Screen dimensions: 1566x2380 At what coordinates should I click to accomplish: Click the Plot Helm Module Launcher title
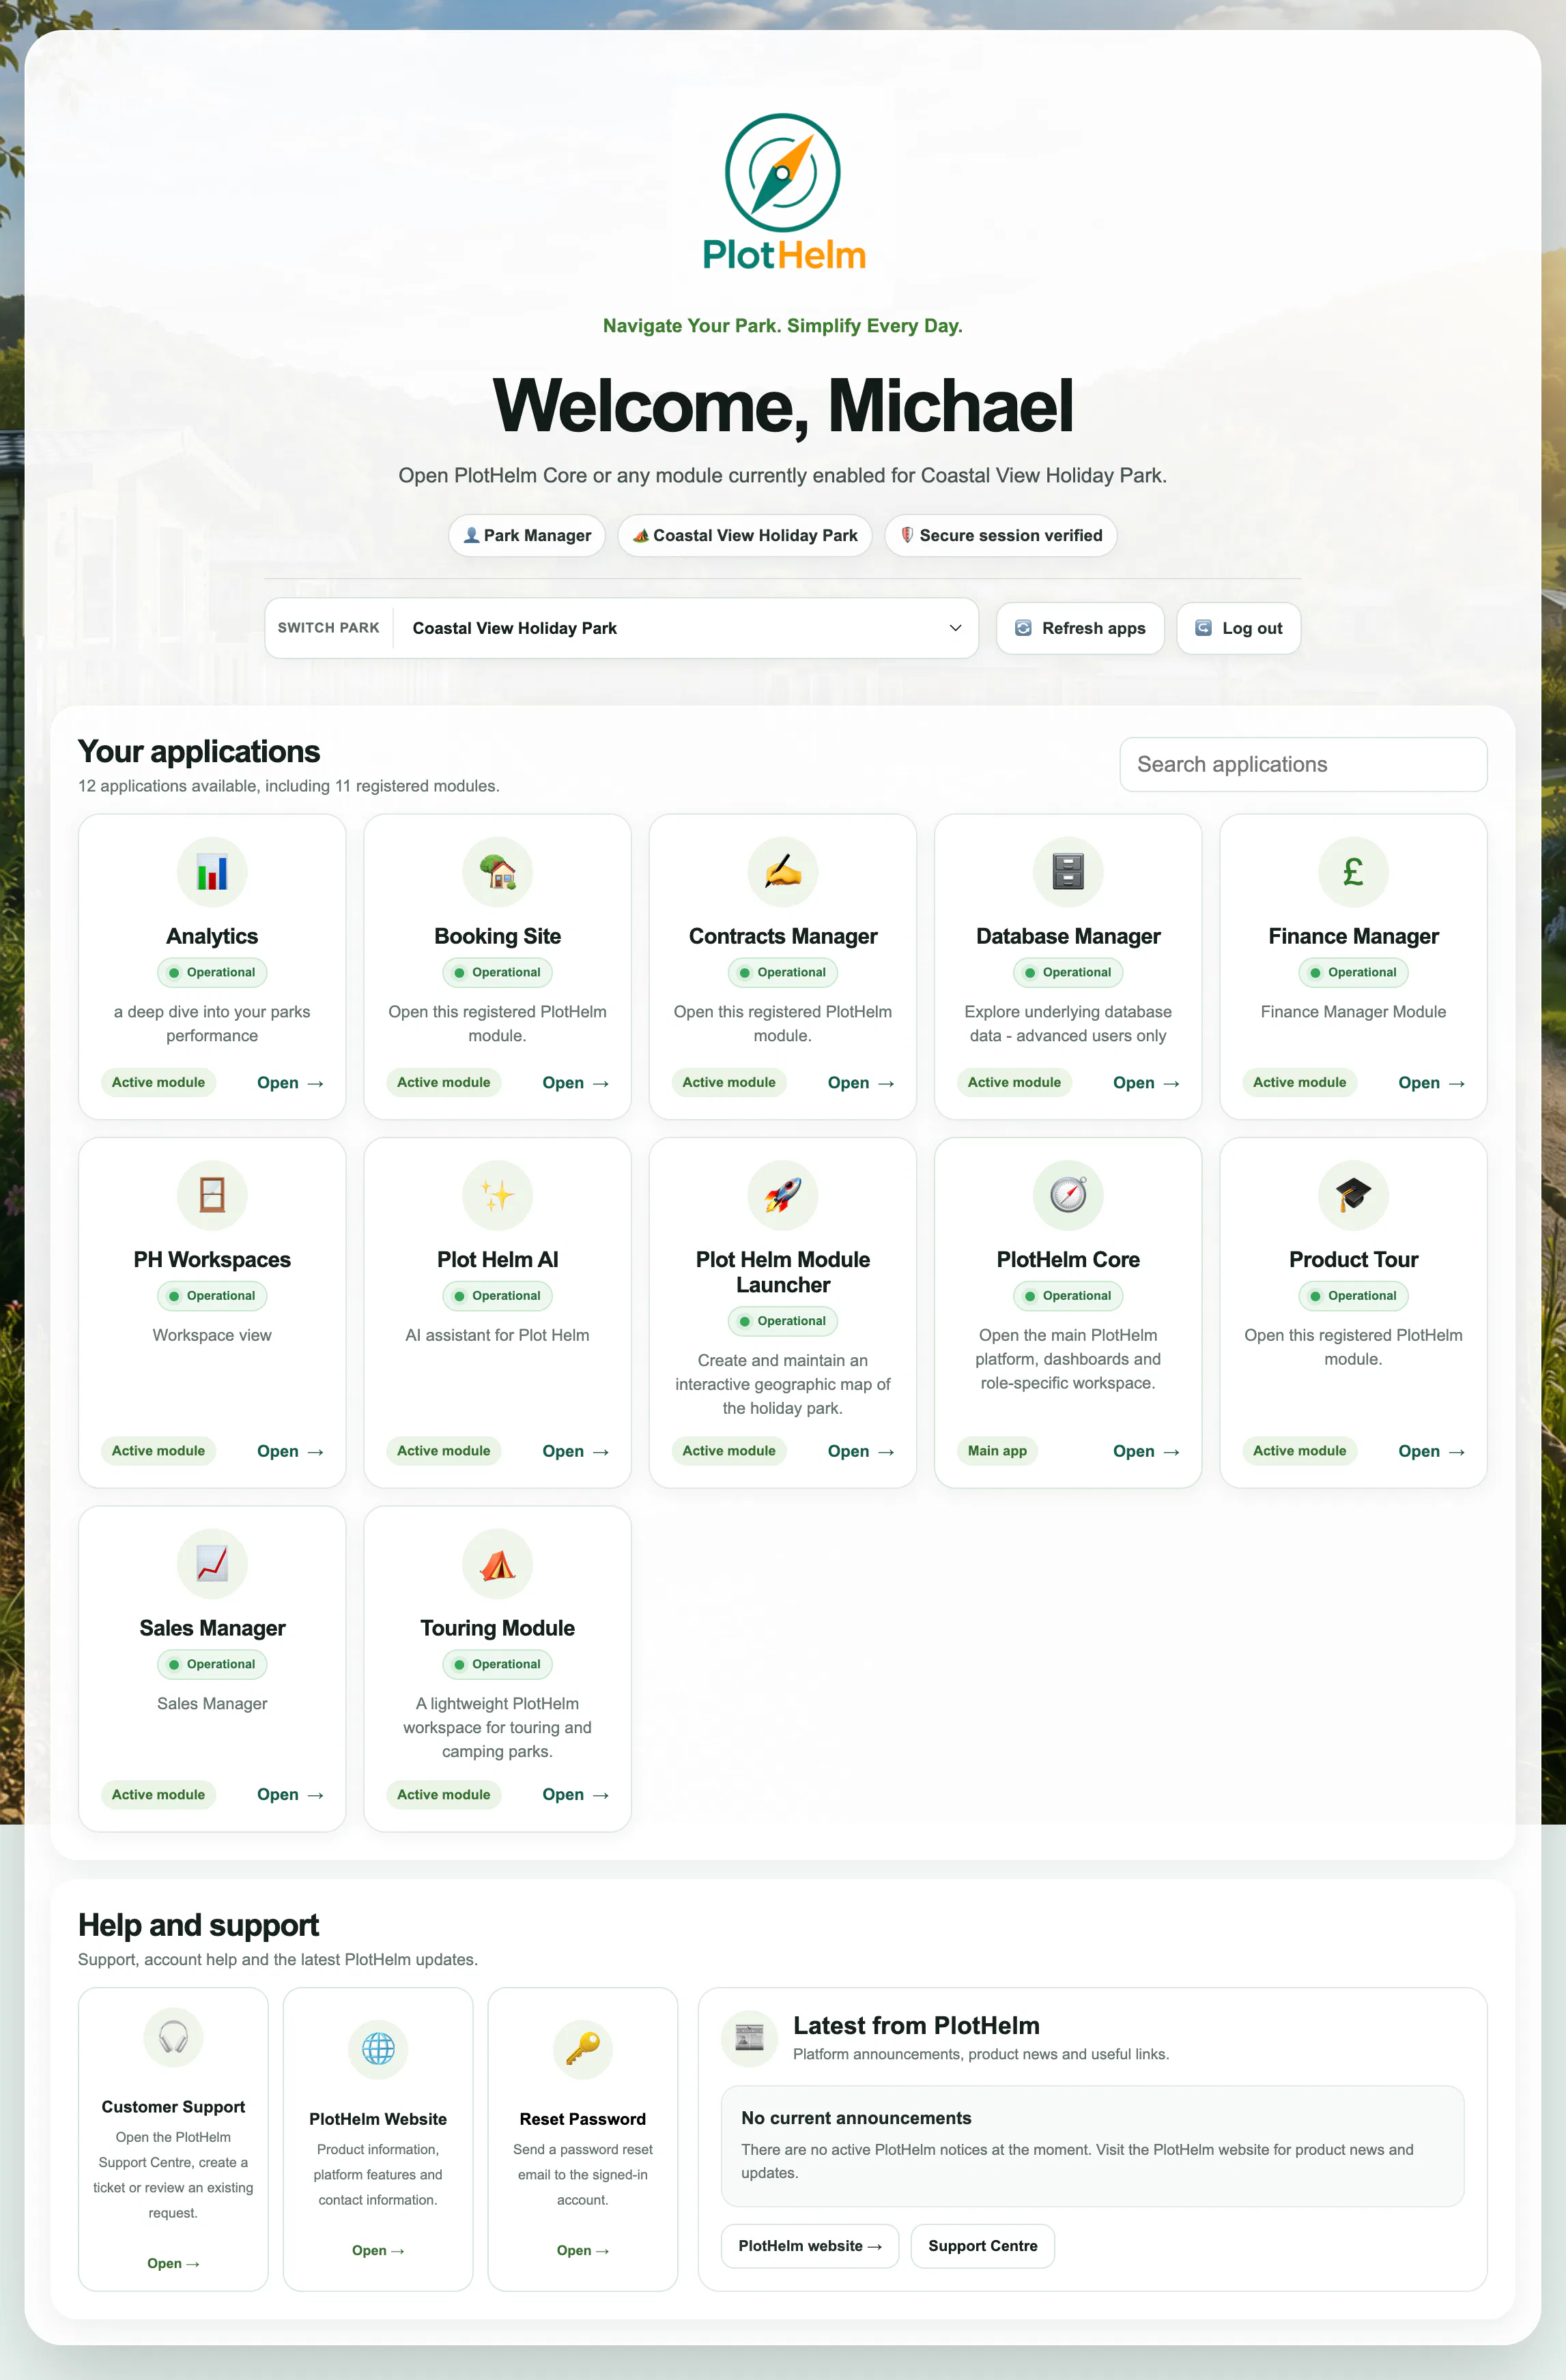pos(782,1272)
